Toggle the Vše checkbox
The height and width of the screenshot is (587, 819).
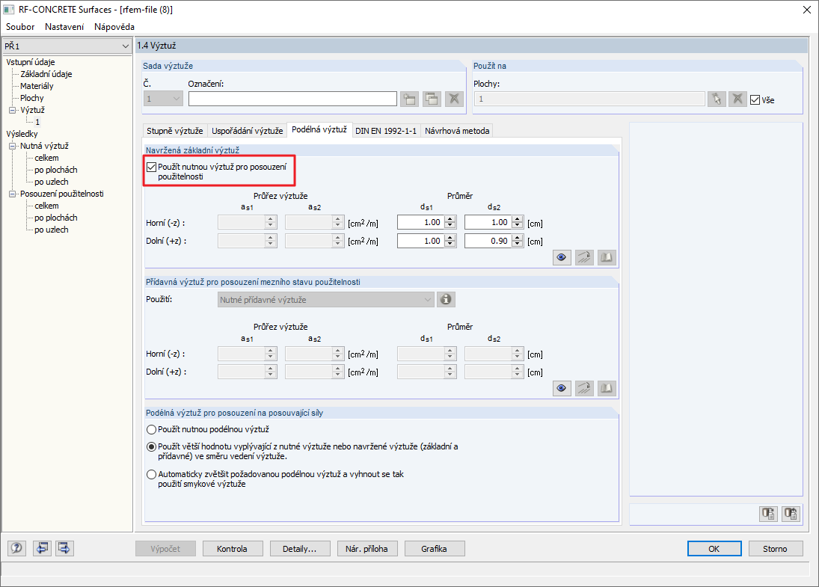755,99
